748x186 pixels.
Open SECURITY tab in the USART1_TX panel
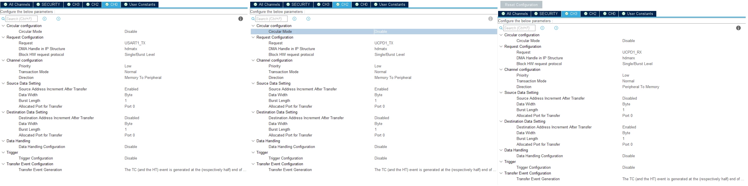(48, 5)
